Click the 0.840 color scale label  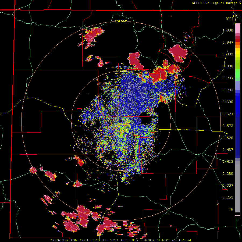pyautogui.click(x=228, y=66)
